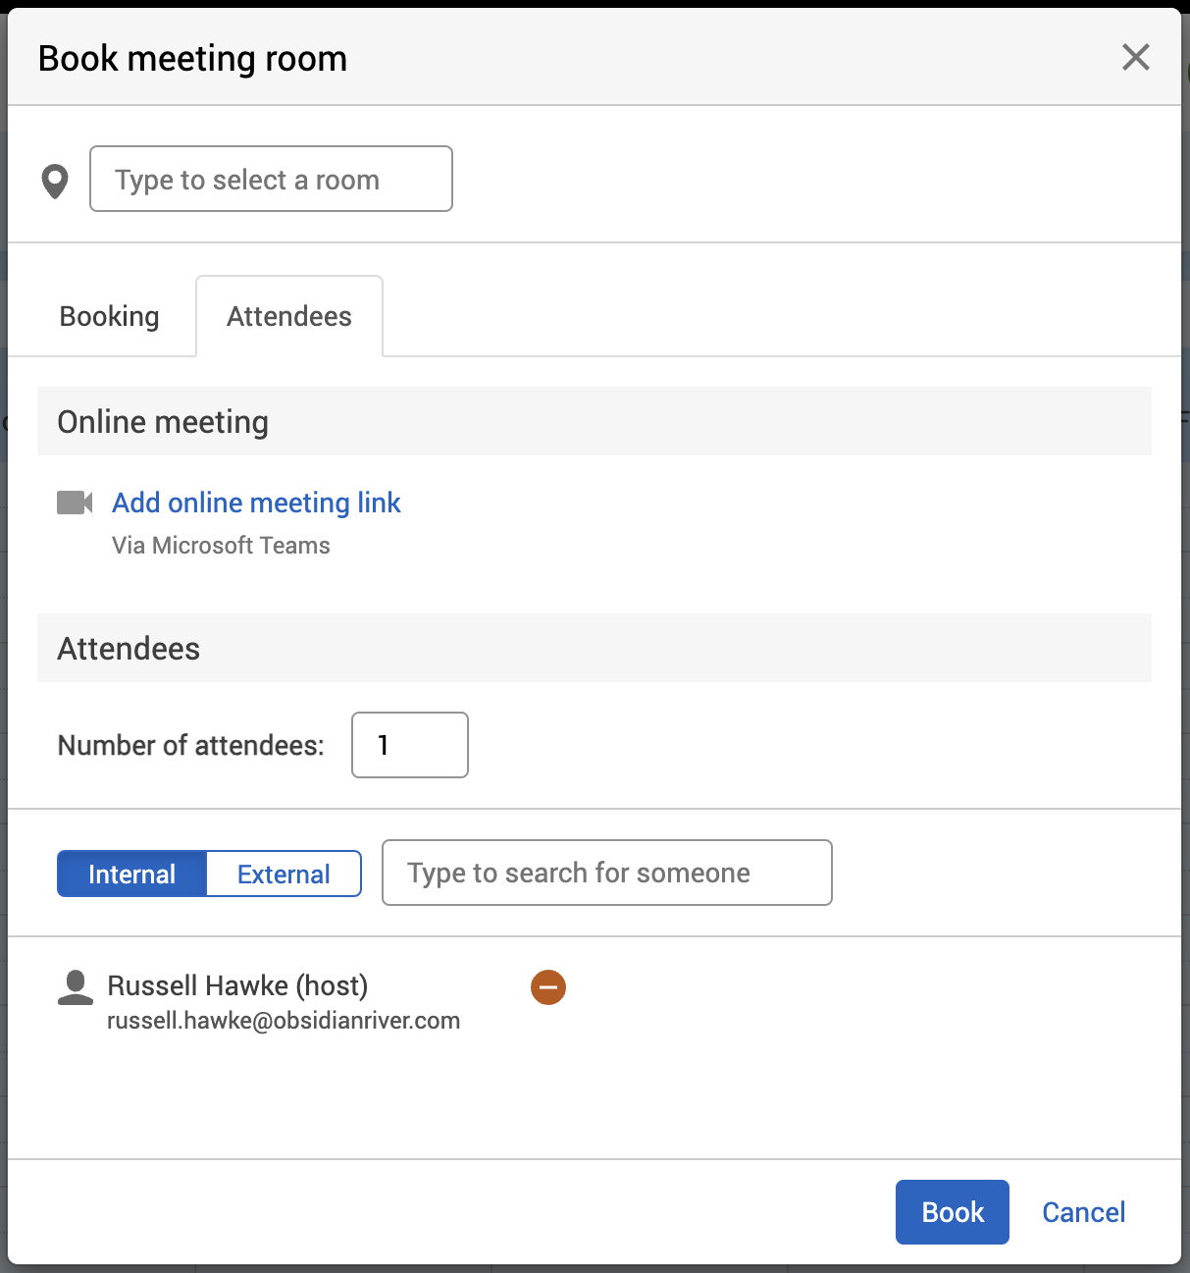Remove Russell Hawke using the minus icon
The image size is (1190, 1273).
(548, 986)
